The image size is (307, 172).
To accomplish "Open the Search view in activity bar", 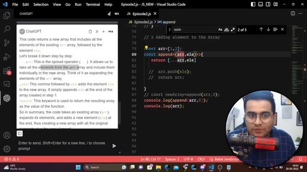I will point(7,29).
